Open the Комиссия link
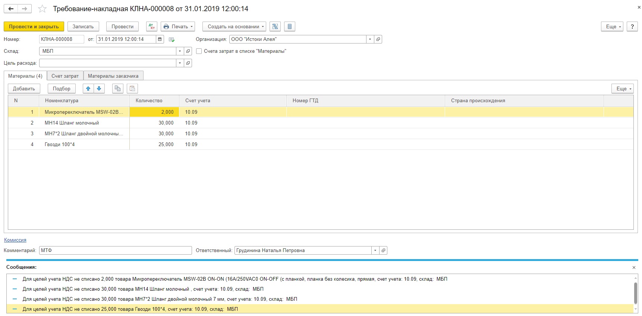This screenshot has height=316, width=642. [15, 240]
